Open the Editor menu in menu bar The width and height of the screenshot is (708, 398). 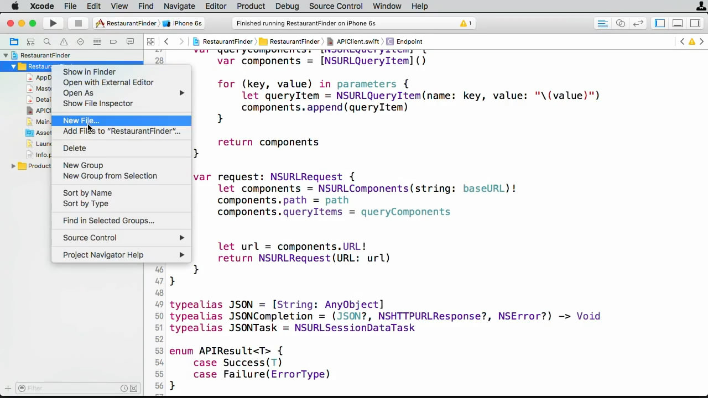(216, 6)
